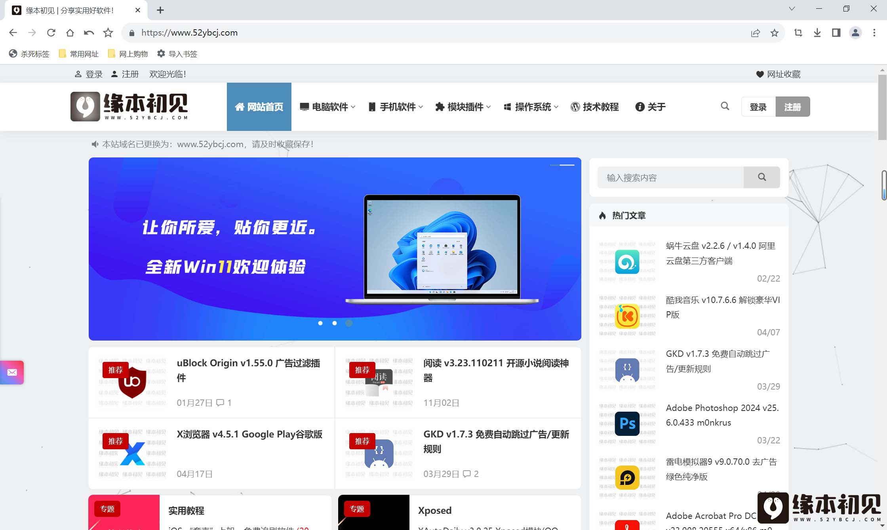The image size is (887, 530).
Task: Select the third carousel dot
Action: coord(349,323)
